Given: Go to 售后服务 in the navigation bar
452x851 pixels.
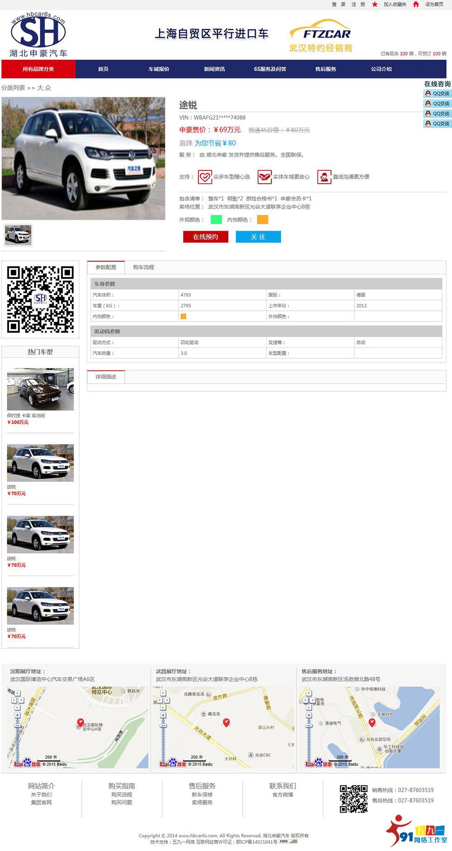Looking at the screenshot, I should (325, 69).
